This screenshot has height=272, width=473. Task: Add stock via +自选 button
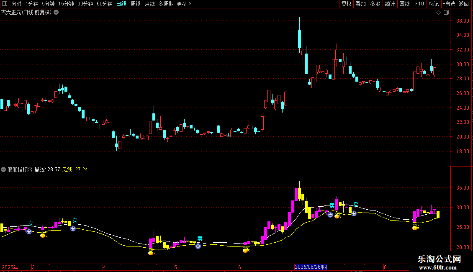point(449,4)
